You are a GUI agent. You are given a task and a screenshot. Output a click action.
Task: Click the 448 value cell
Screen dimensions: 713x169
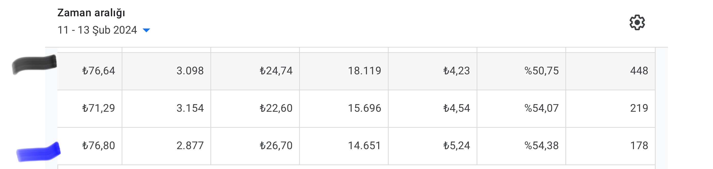coord(610,71)
